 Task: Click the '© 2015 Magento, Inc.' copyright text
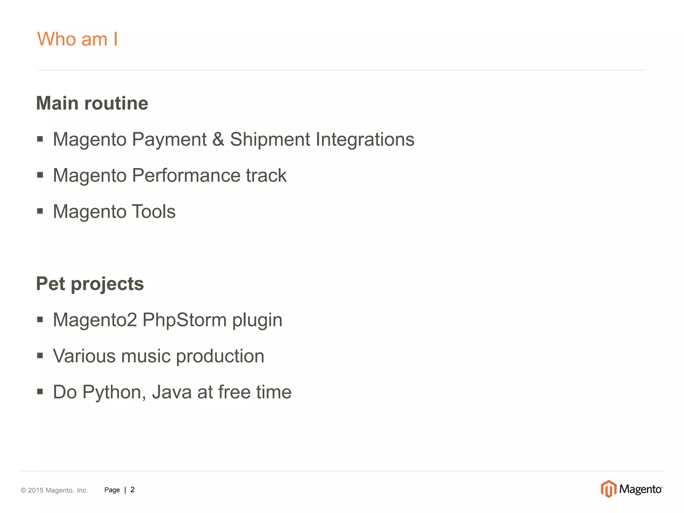[54, 490]
